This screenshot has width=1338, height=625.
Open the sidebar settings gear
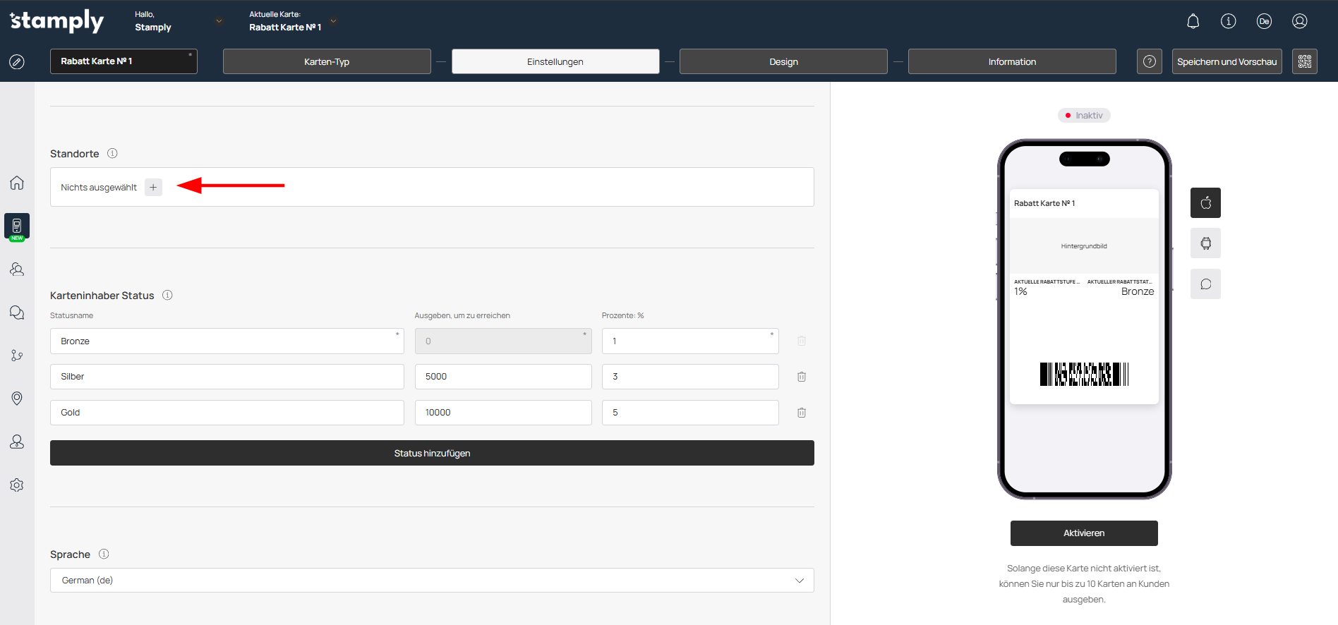[x=17, y=485]
